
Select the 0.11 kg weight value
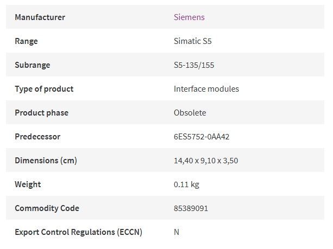click(x=186, y=184)
